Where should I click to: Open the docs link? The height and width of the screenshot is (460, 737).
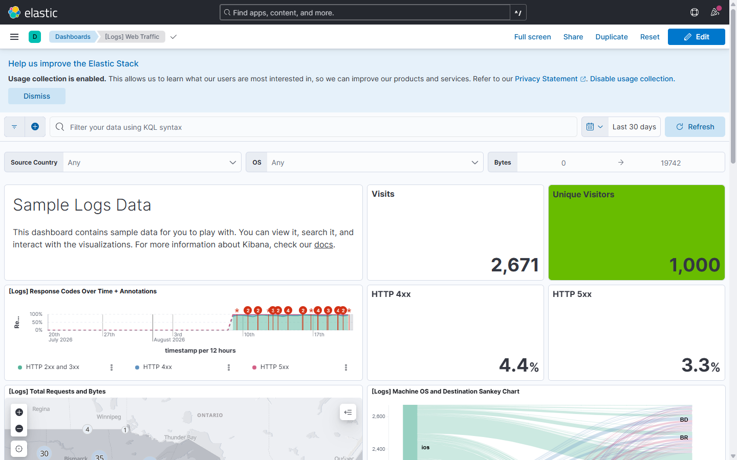pyautogui.click(x=323, y=244)
